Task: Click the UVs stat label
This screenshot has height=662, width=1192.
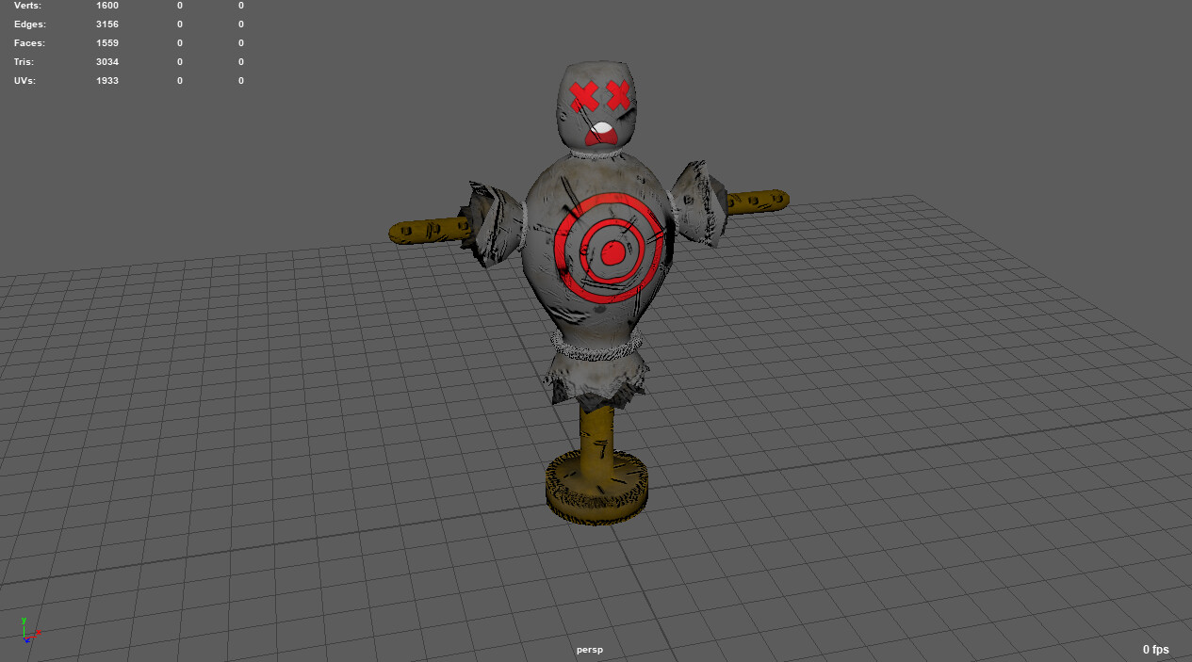Action: click(x=23, y=80)
